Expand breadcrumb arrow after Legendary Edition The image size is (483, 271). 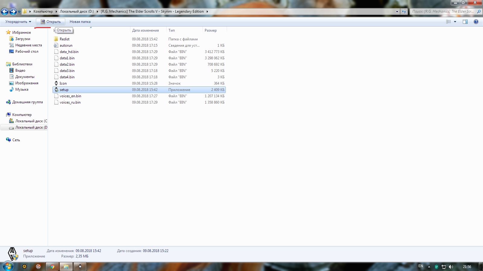(x=207, y=11)
